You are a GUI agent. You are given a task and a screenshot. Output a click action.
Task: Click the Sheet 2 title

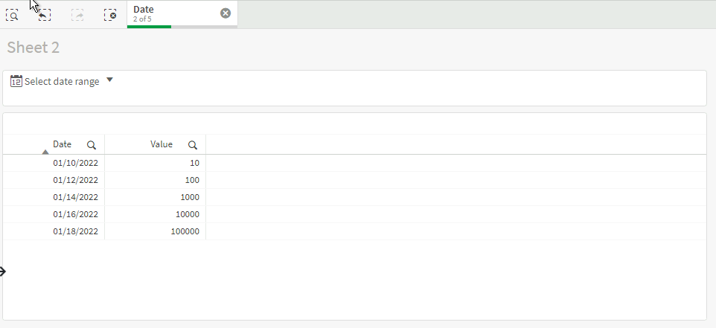click(x=33, y=48)
